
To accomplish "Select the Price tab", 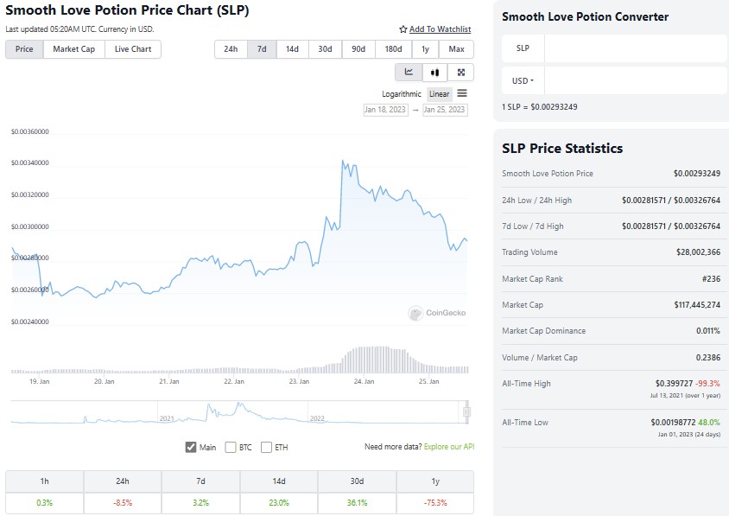I will [x=24, y=49].
